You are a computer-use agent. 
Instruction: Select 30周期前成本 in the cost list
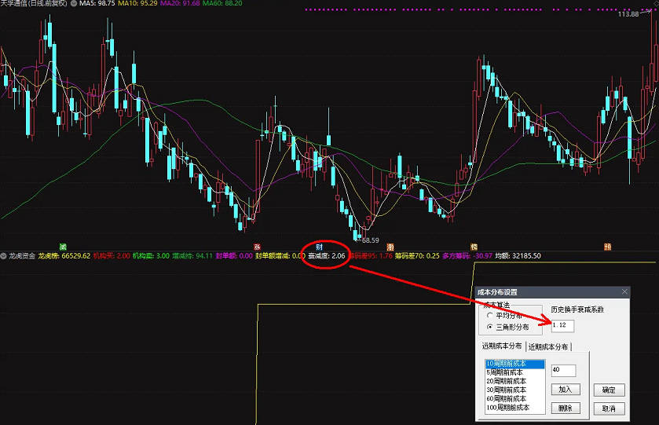pyautogui.click(x=514, y=390)
